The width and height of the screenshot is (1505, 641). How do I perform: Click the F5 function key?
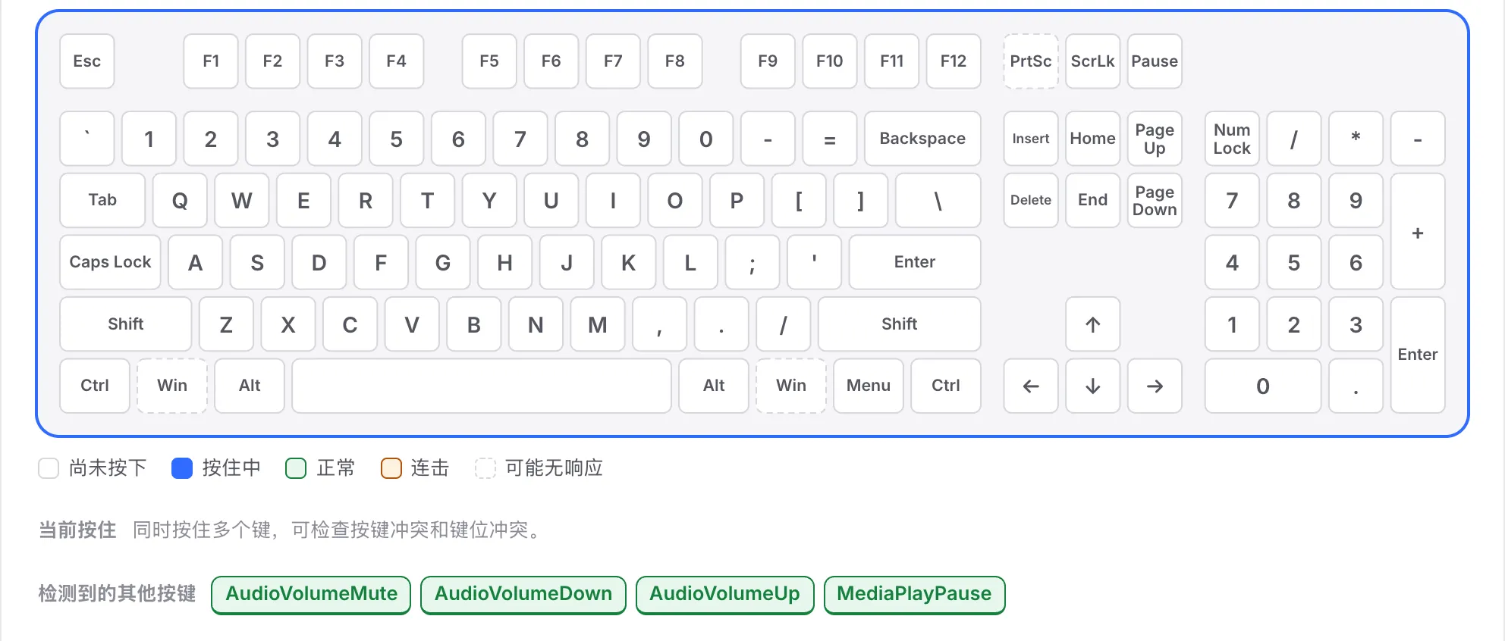click(489, 61)
